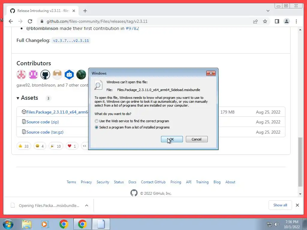Image resolution: width=307 pixels, height=230 pixels.
Task: Open the Status footer link
Action: [x=119, y=182]
